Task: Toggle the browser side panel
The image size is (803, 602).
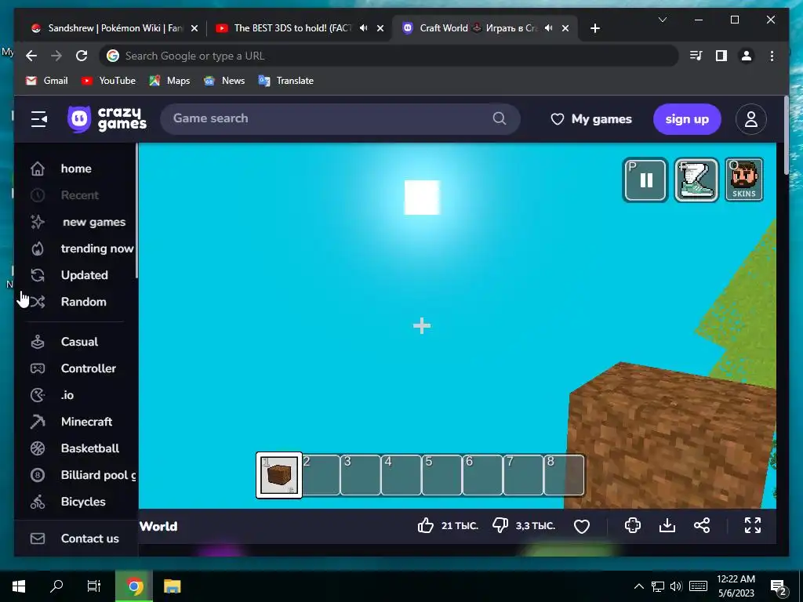Action: tap(721, 56)
